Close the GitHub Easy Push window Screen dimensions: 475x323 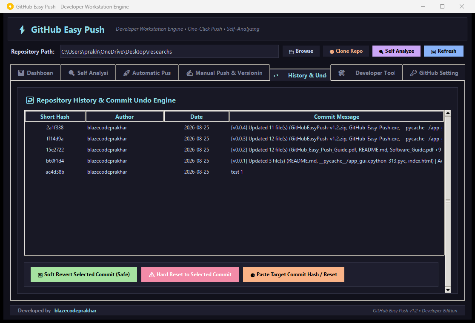pyautogui.click(x=462, y=6)
